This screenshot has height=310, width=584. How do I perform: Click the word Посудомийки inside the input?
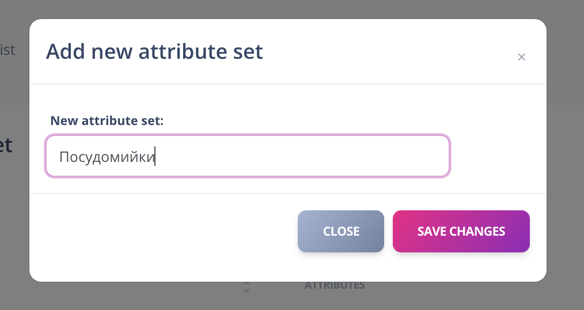click(107, 157)
